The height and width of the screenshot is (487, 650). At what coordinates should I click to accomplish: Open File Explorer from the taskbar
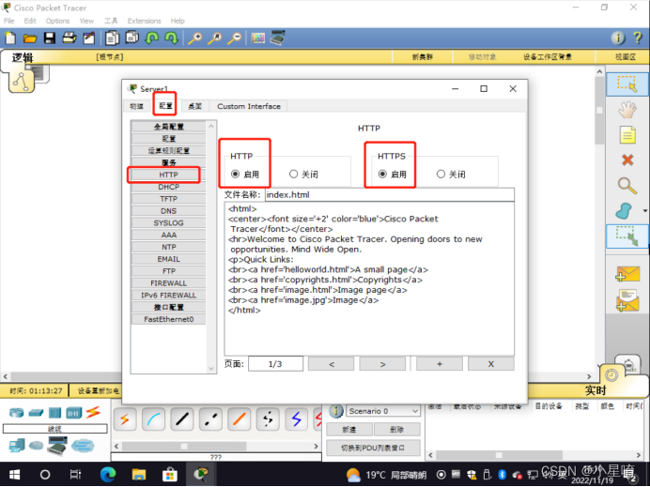pos(139,475)
